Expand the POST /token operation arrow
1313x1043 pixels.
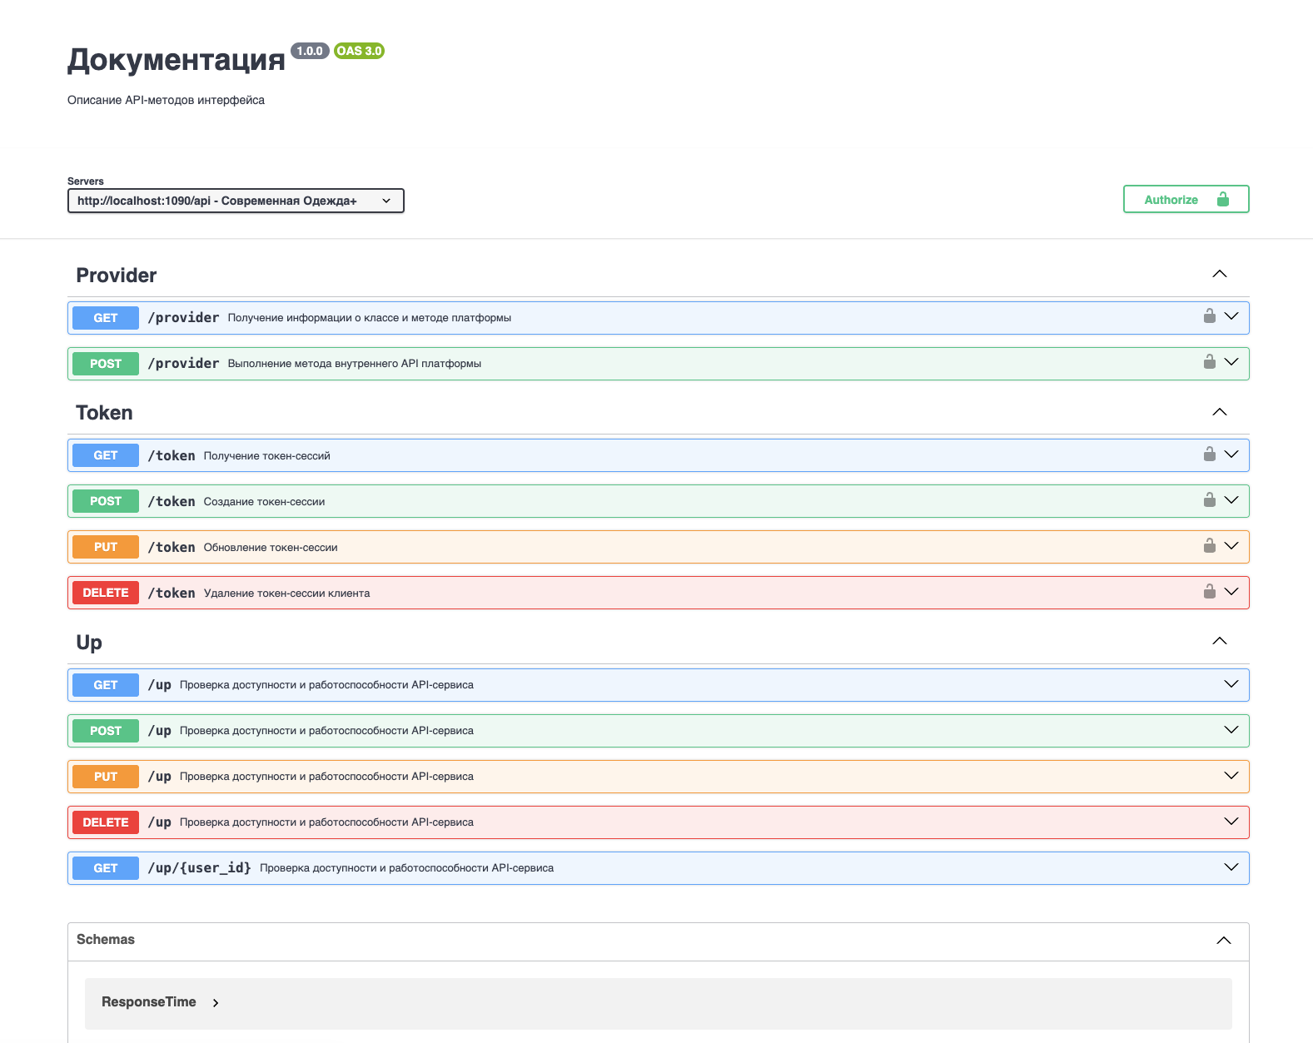click(1231, 500)
